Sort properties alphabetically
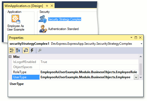The image size is (147, 101). click(18, 50)
